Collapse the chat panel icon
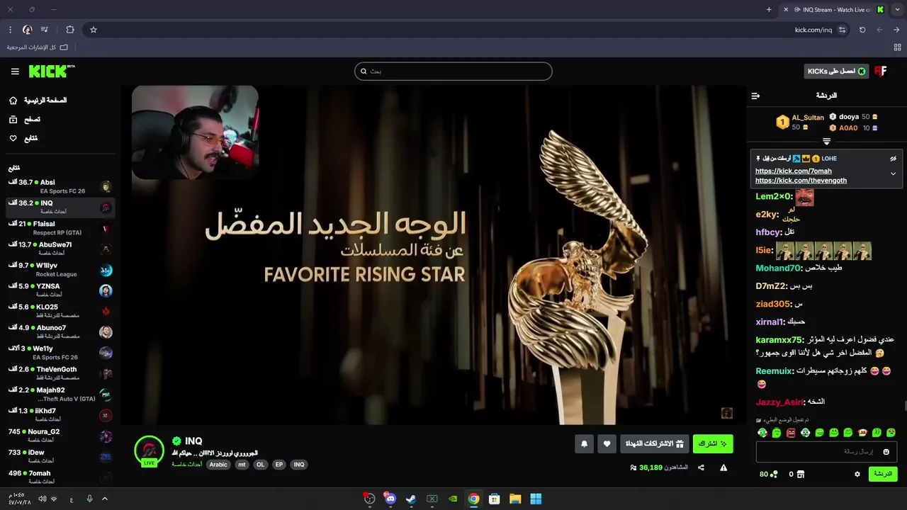Screen dimensions: 907x510 (x=755, y=96)
